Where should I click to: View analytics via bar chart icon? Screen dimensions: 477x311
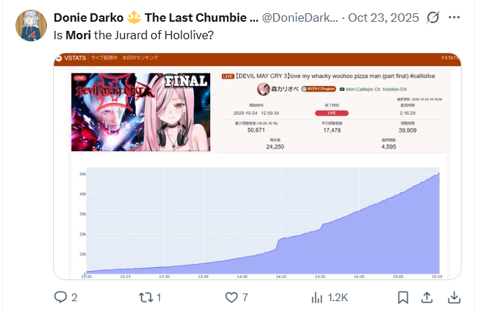[317, 297]
